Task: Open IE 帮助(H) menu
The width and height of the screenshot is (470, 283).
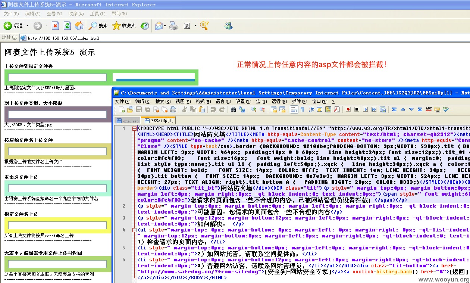Action: pos(119,14)
